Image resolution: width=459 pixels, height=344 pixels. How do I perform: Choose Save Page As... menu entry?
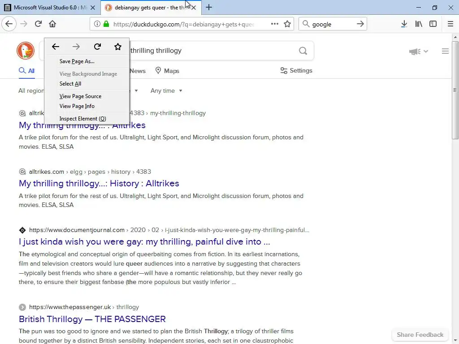(77, 61)
